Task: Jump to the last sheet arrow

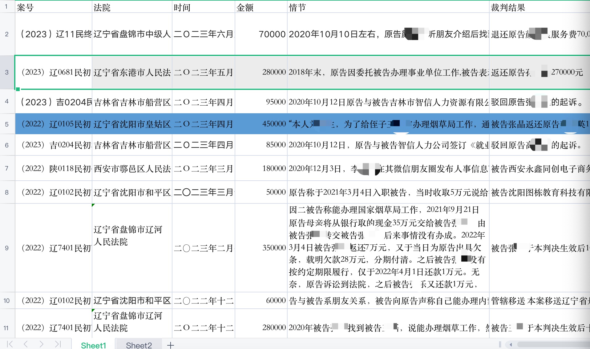Action: click(58, 344)
